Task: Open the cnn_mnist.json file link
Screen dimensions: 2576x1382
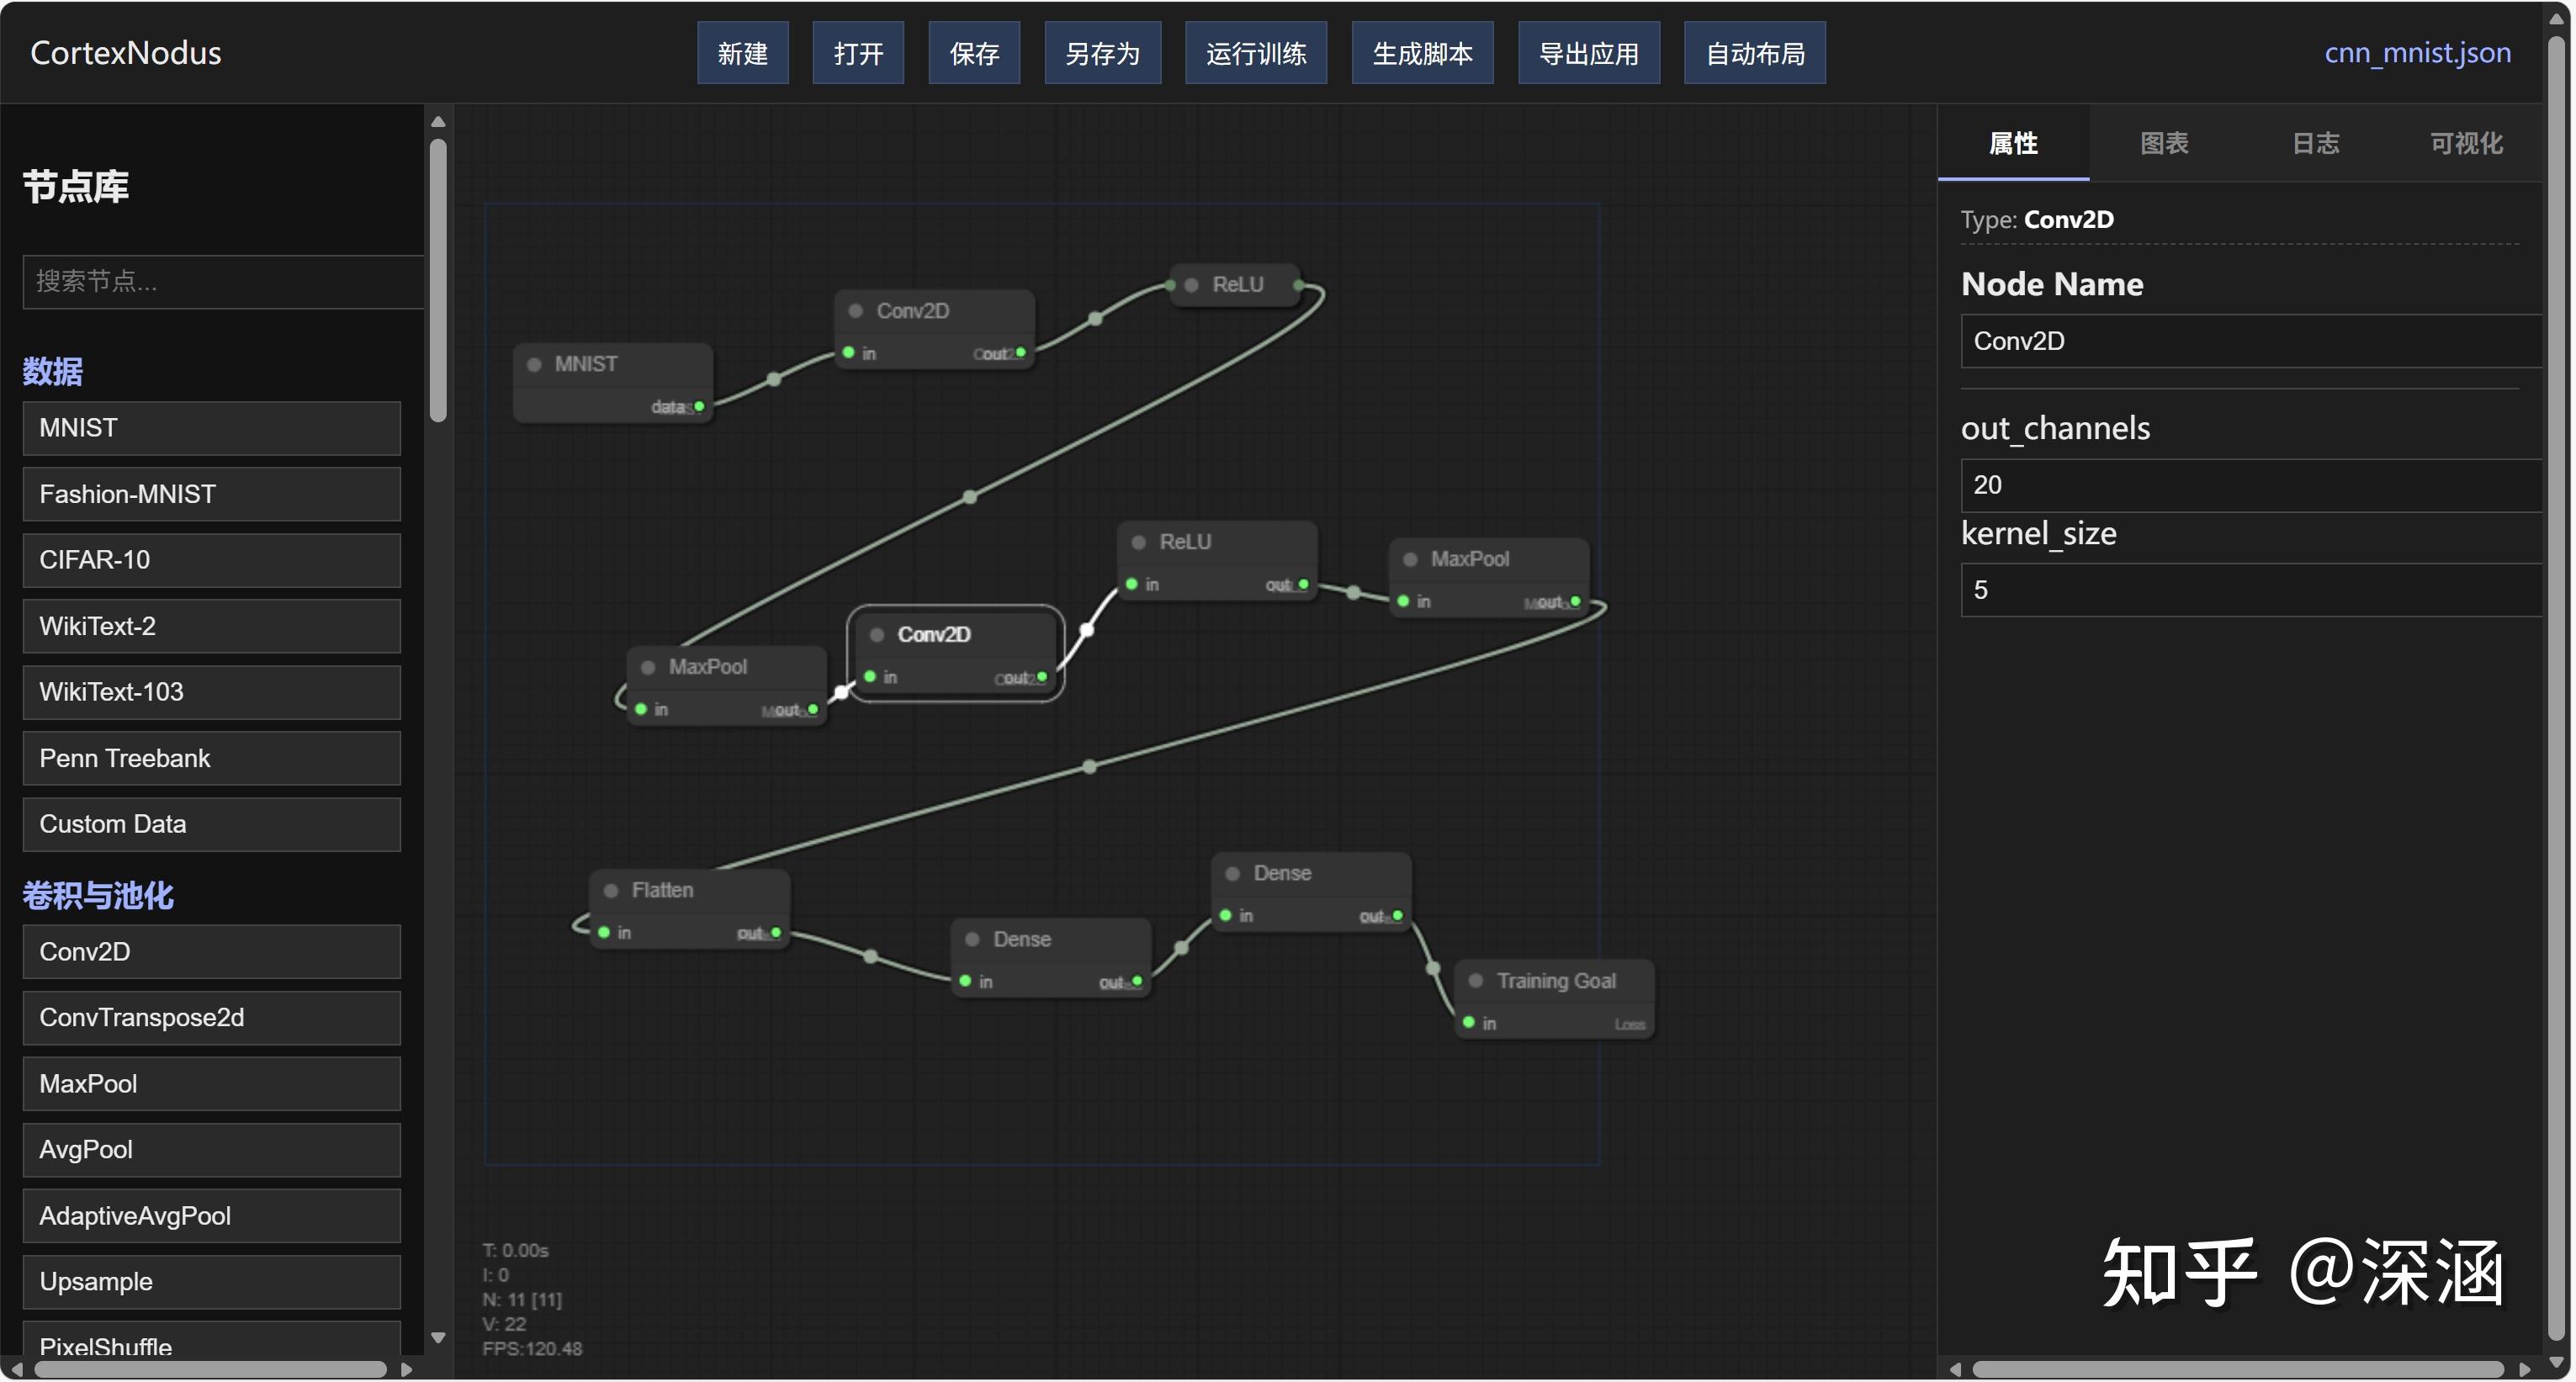Action: point(2416,53)
